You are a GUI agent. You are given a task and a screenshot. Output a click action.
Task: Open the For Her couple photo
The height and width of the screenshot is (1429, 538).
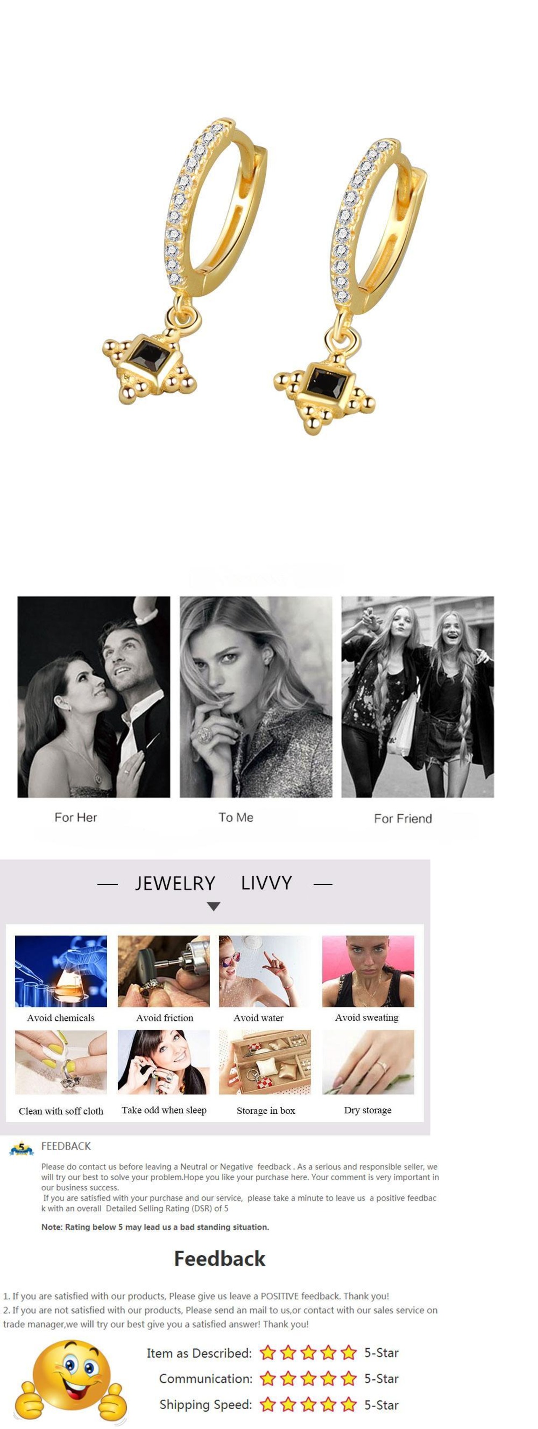(94, 697)
